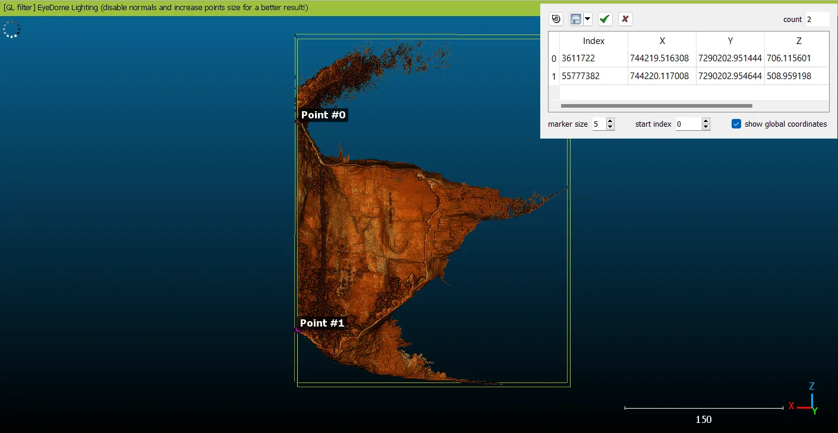The width and height of the screenshot is (838, 433).
Task: Click the count value field
Action: pos(817,19)
